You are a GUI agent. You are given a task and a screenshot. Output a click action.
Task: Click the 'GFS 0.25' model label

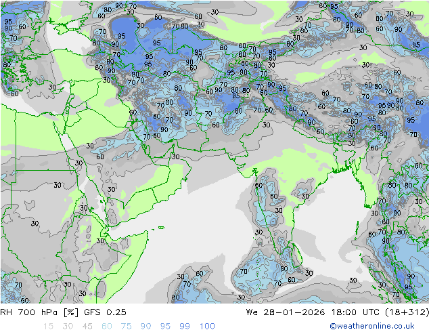tap(106, 312)
